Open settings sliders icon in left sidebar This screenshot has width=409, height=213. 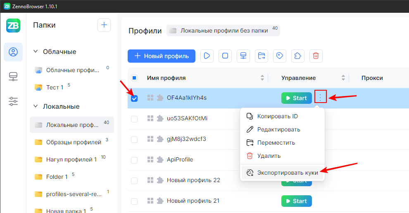click(13, 101)
